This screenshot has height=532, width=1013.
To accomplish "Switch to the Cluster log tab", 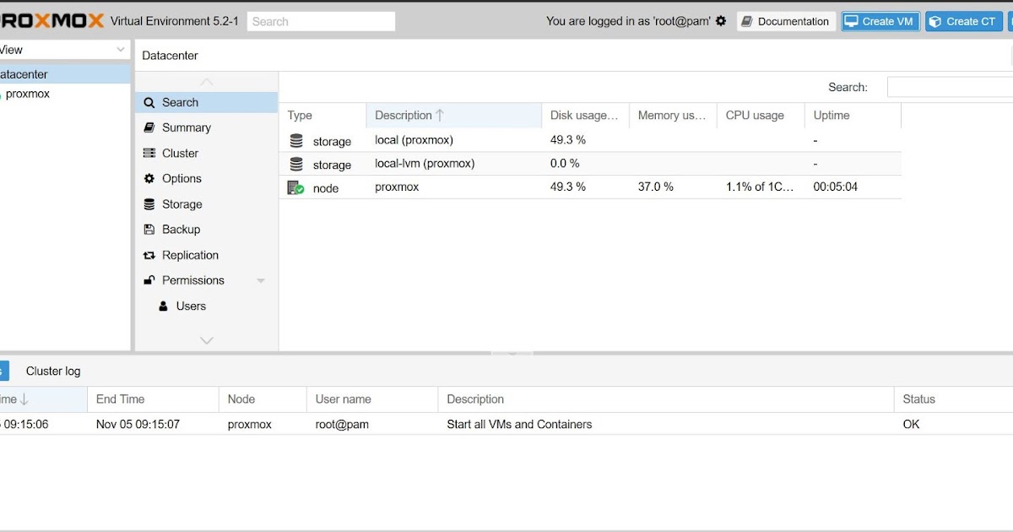I will 53,371.
